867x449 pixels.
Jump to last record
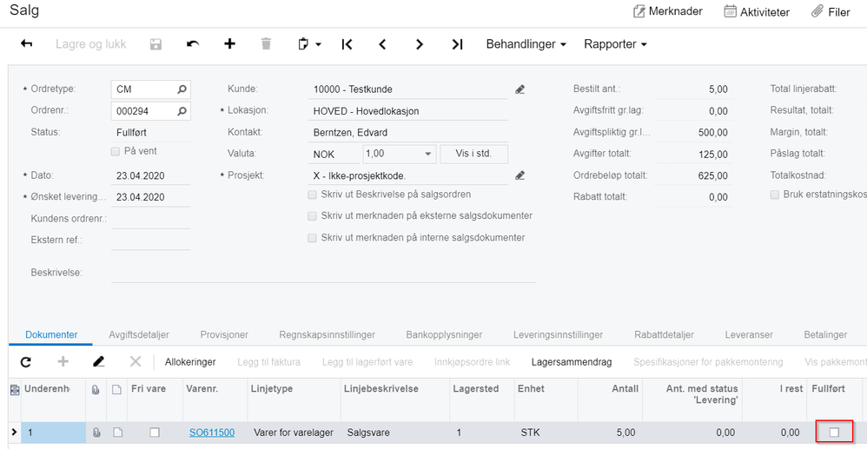point(457,44)
